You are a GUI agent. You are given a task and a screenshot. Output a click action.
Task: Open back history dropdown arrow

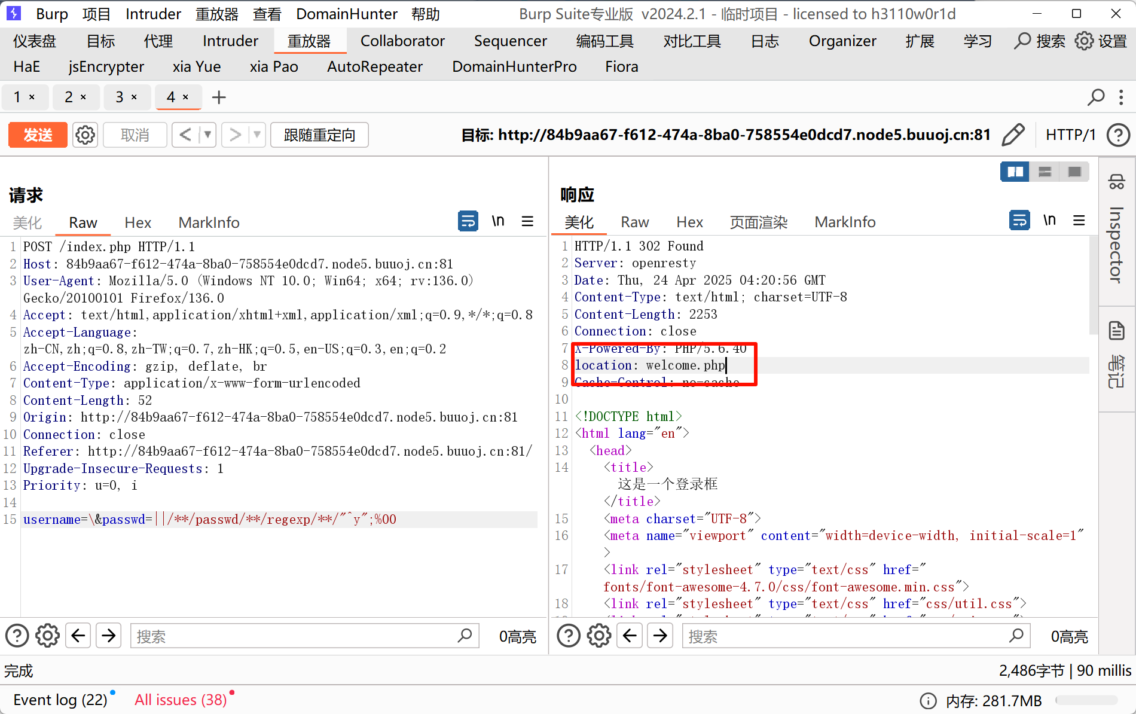207,135
